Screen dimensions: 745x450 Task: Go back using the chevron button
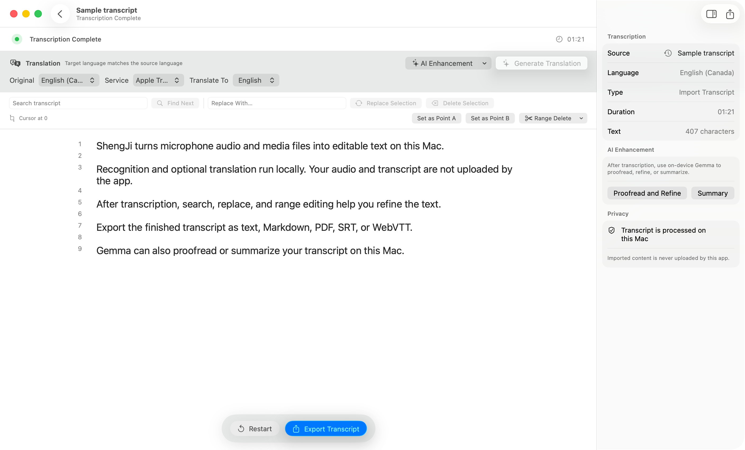60,14
